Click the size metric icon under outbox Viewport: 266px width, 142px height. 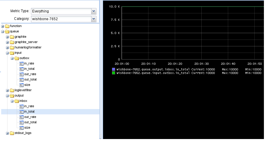pyautogui.click(x=21, y=85)
